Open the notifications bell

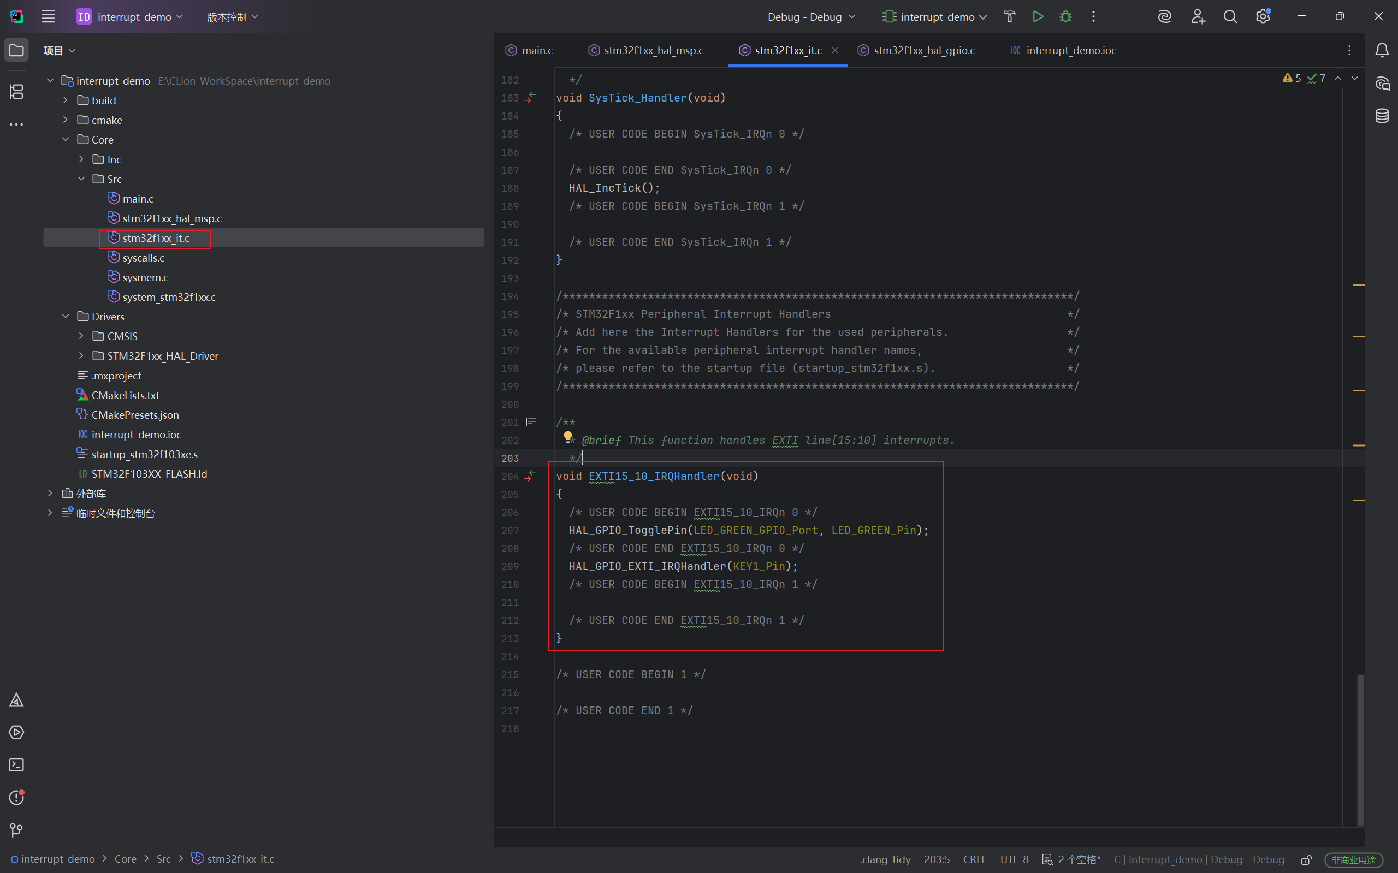pyautogui.click(x=1382, y=51)
